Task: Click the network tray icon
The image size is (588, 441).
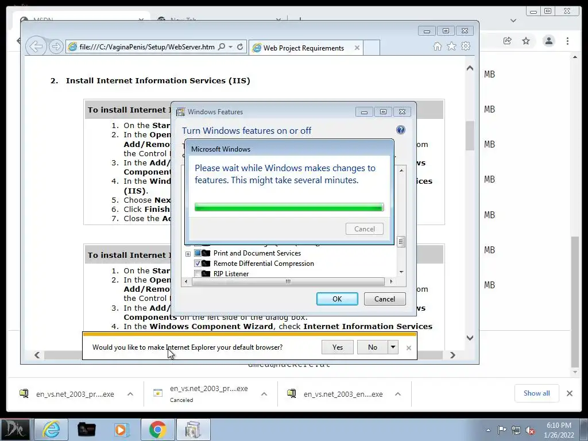Action: (516, 430)
